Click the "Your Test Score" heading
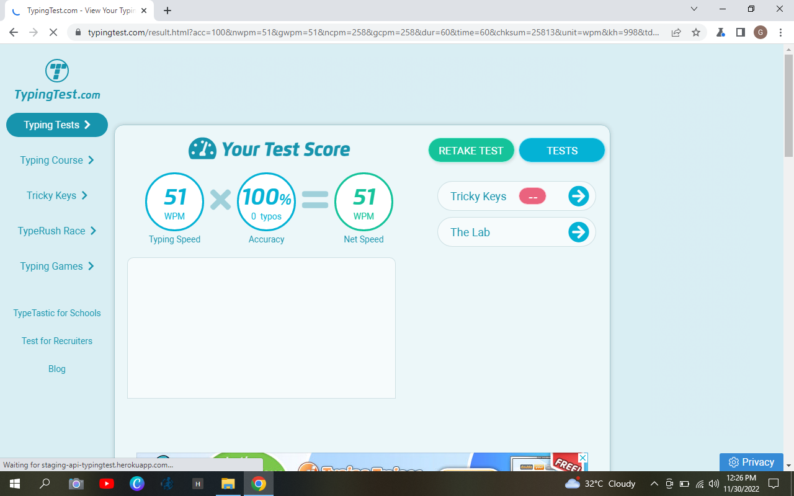This screenshot has height=496, width=794. [286, 149]
